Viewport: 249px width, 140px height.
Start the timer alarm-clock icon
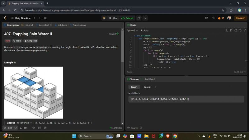(139, 18)
